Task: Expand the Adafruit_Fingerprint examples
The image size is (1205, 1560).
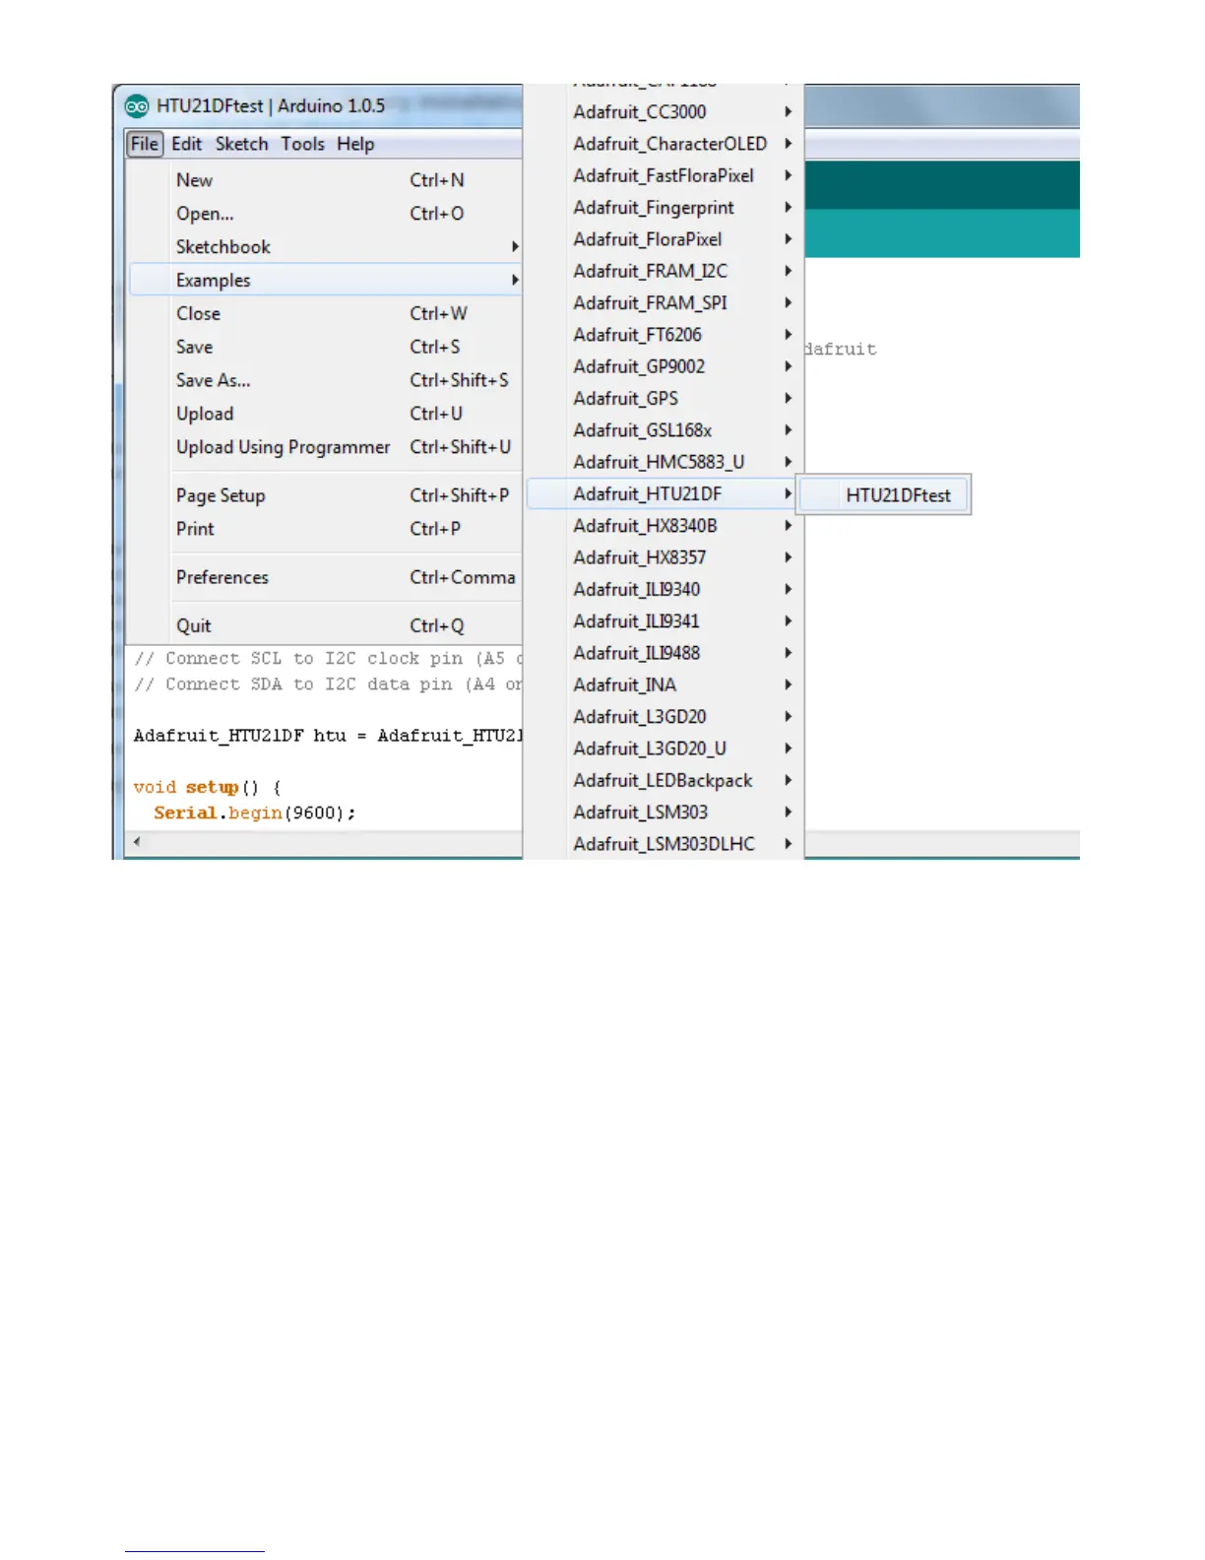Action: [x=665, y=208]
